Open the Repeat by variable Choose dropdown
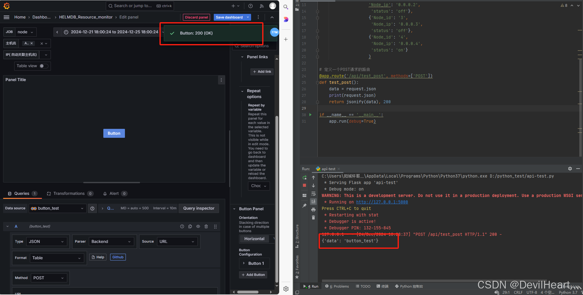Screen dimensions: 583x295 click(x=259, y=186)
